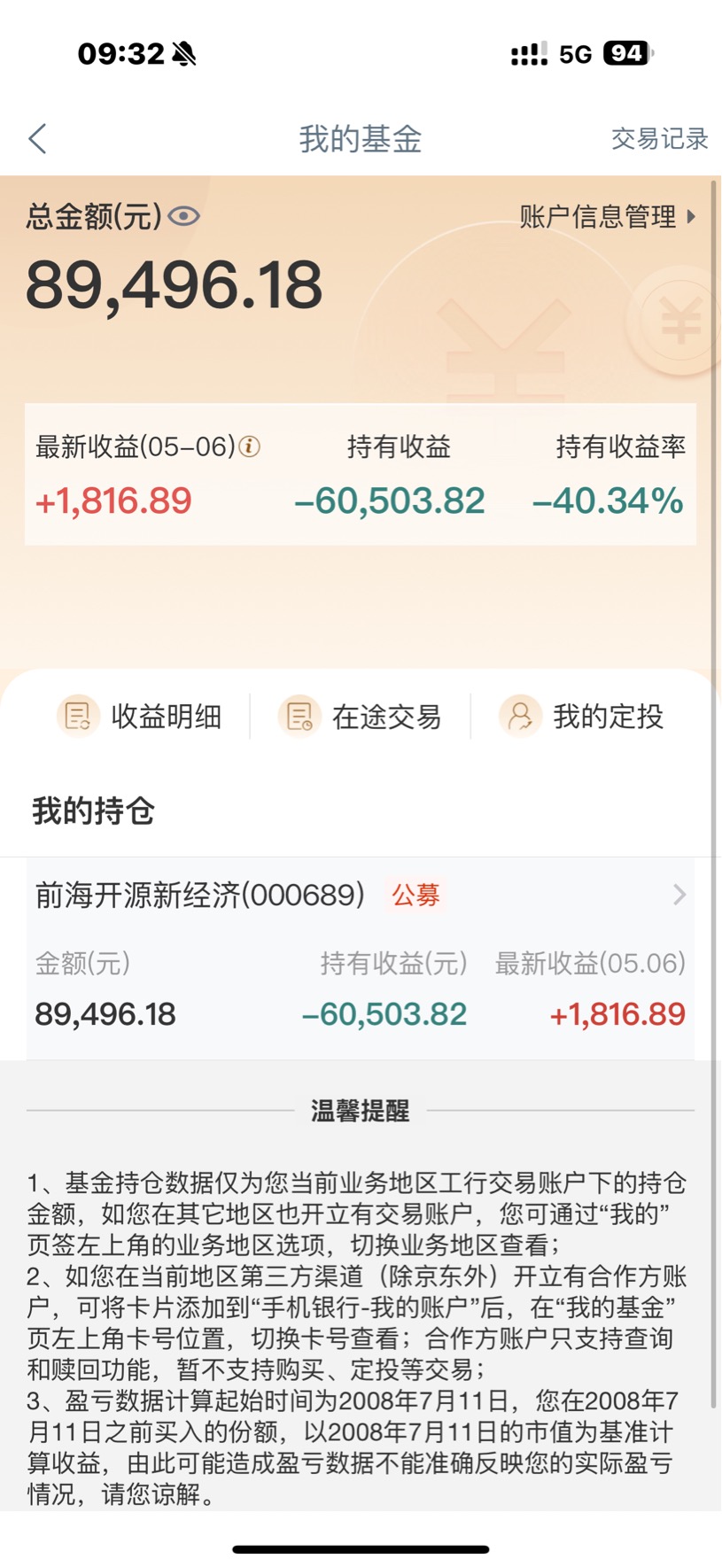Screen dimensions: 722x1567
Task: Open the 在途交易 clock-document icon
Action: 299,716
